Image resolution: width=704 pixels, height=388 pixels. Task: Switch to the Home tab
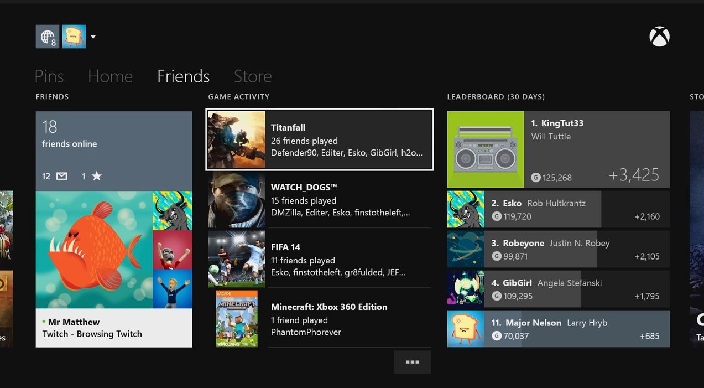(110, 76)
